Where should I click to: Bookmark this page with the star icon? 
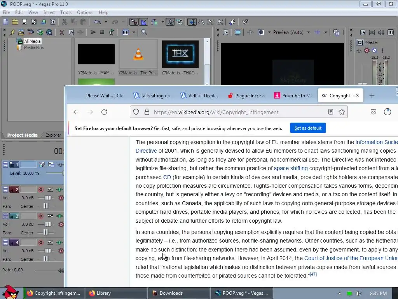(342, 112)
